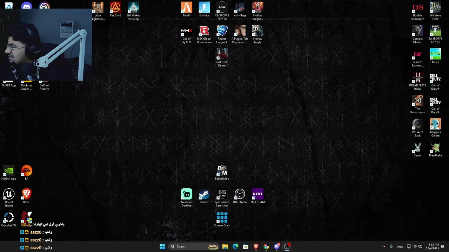449x252 pixels.
Task: Select the OBS Studio desktop shortcut
Action: [240, 196]
